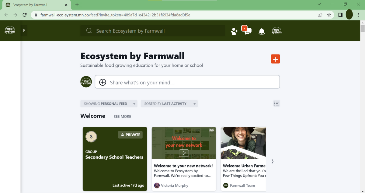Image resolution: width=365 pixels, height=193 pixels.
Task: Open the invite member icon
Action: (234, 31)
